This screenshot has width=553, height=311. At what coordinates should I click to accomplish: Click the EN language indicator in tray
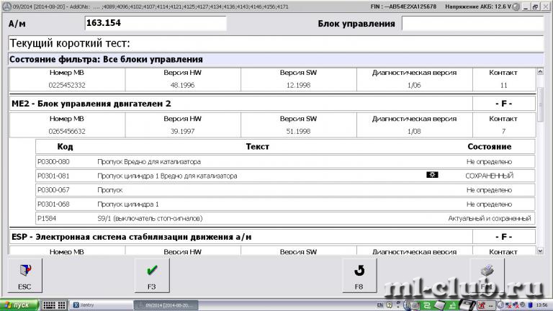tap(379, 305)
